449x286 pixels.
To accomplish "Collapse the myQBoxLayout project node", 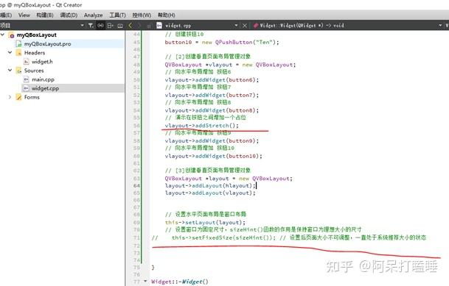I will tap(3, 35).
